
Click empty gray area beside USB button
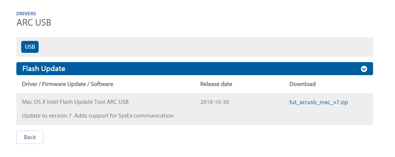(204, 47)
